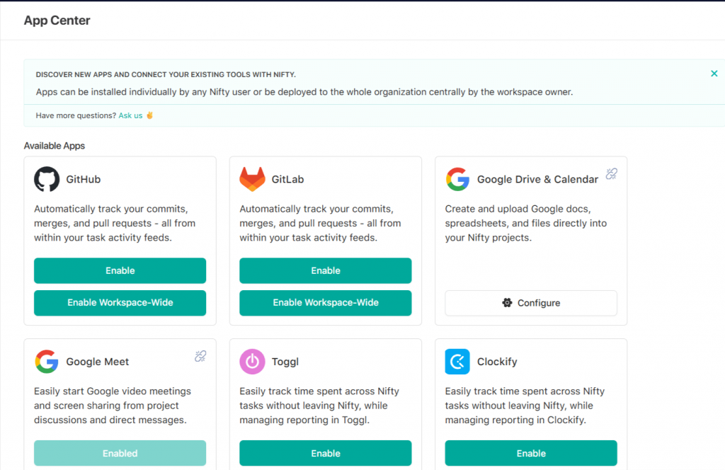Click the gear icon in Configure button
The image size is (725, 470).
pos(507,303)
